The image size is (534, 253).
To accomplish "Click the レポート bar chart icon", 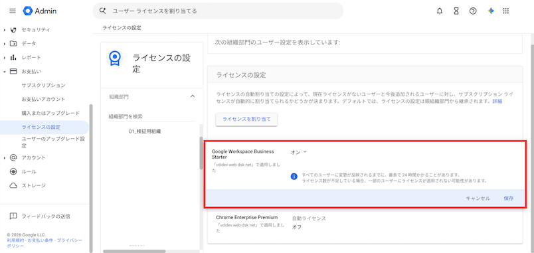I will point(13,58).
